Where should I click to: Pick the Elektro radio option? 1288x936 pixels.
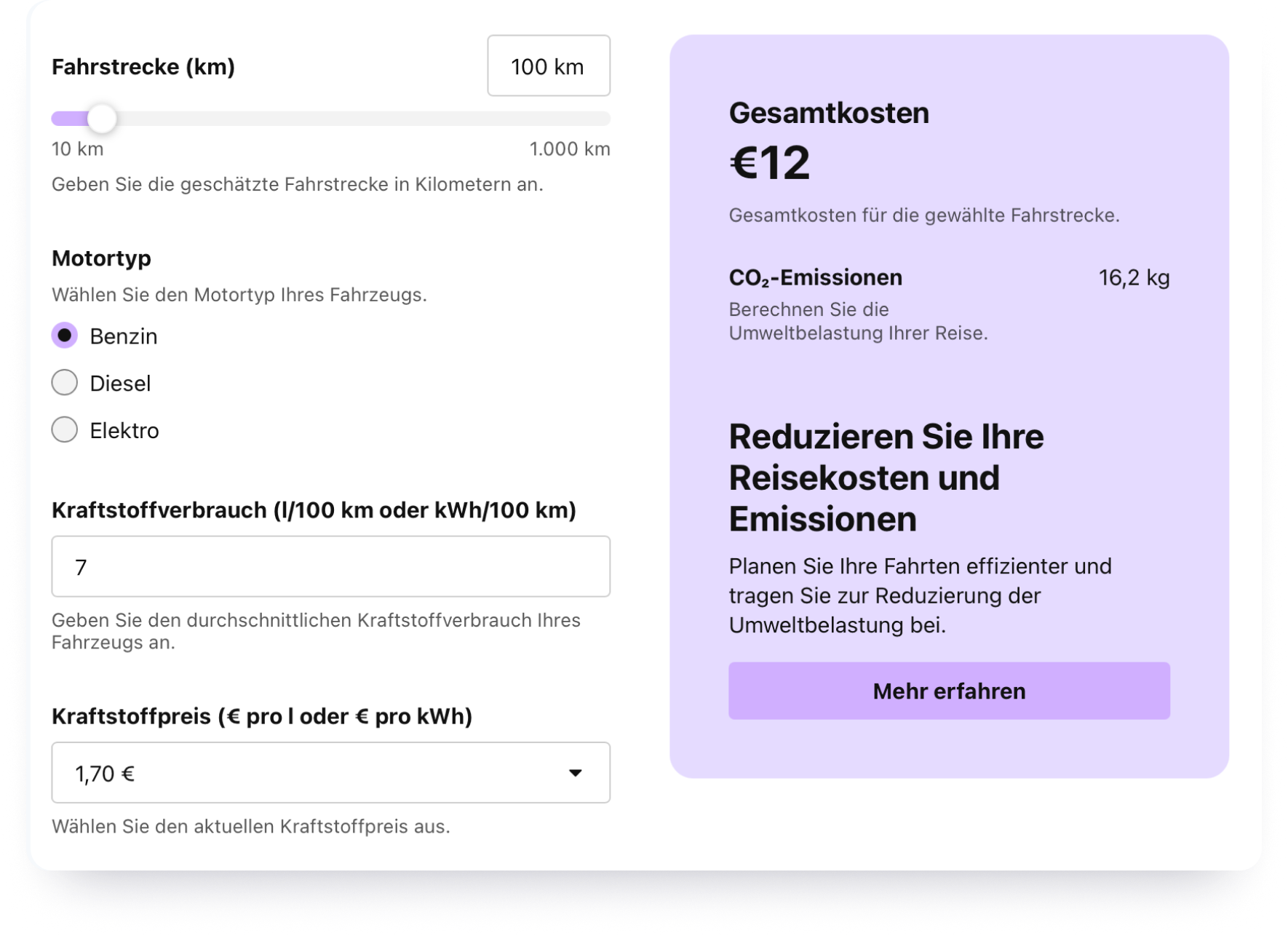[x=65, y=430]
